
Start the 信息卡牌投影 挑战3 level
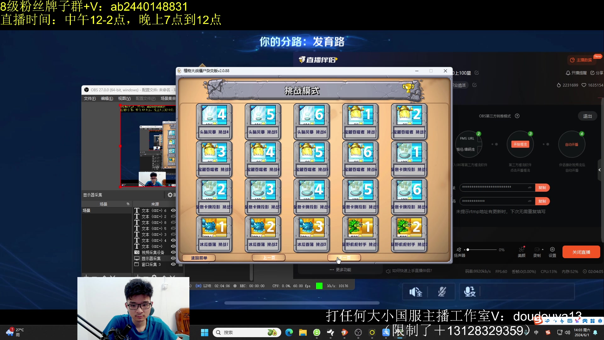tap(263, 196)
